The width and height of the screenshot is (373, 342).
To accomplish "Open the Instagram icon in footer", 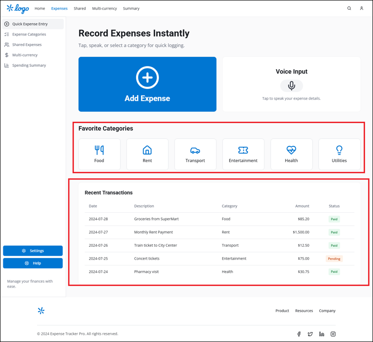I will 333,334.
